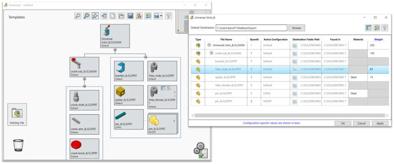The image size is (394, 164).
Task: Click folder icon in pin LONG row
Action: pyautogui.click(x=295, y=94)
